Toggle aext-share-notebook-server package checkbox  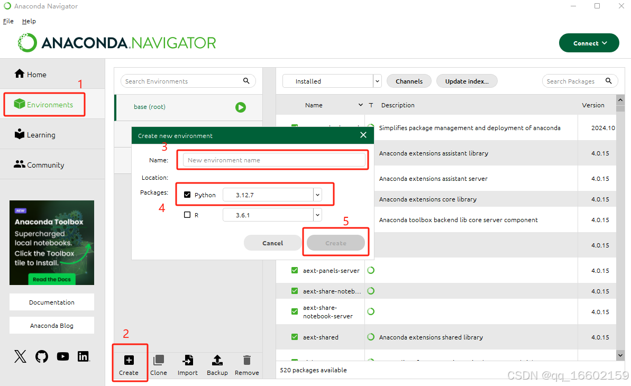coord(295,311)
